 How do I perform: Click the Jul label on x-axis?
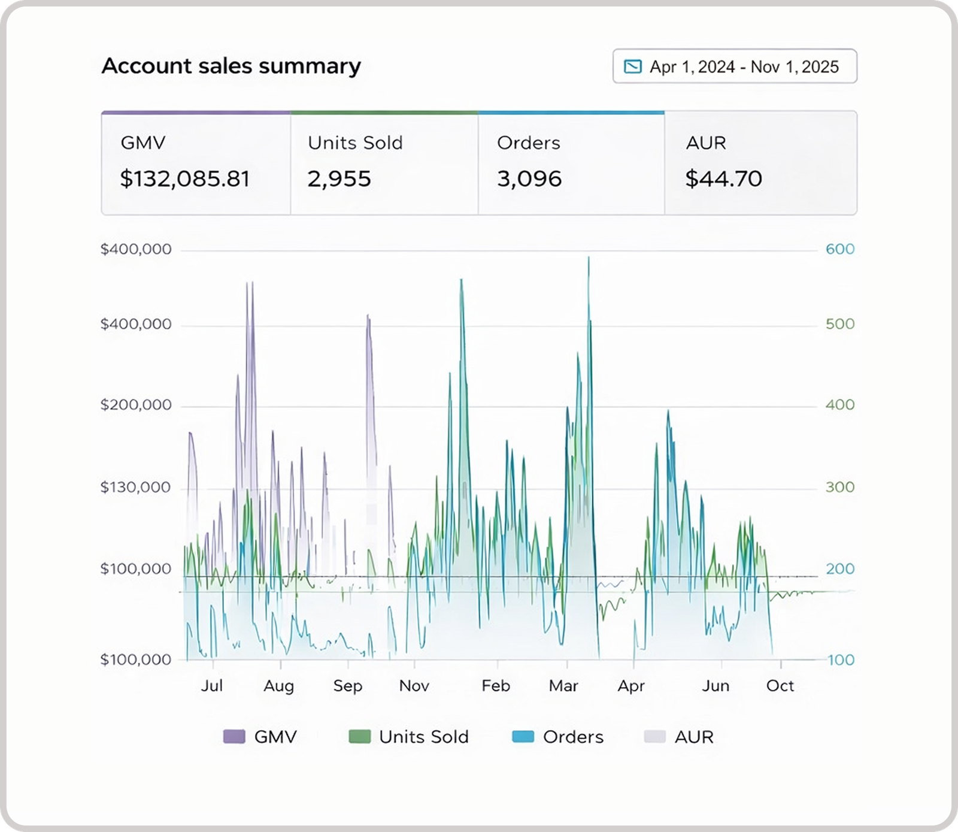(212, 686)
